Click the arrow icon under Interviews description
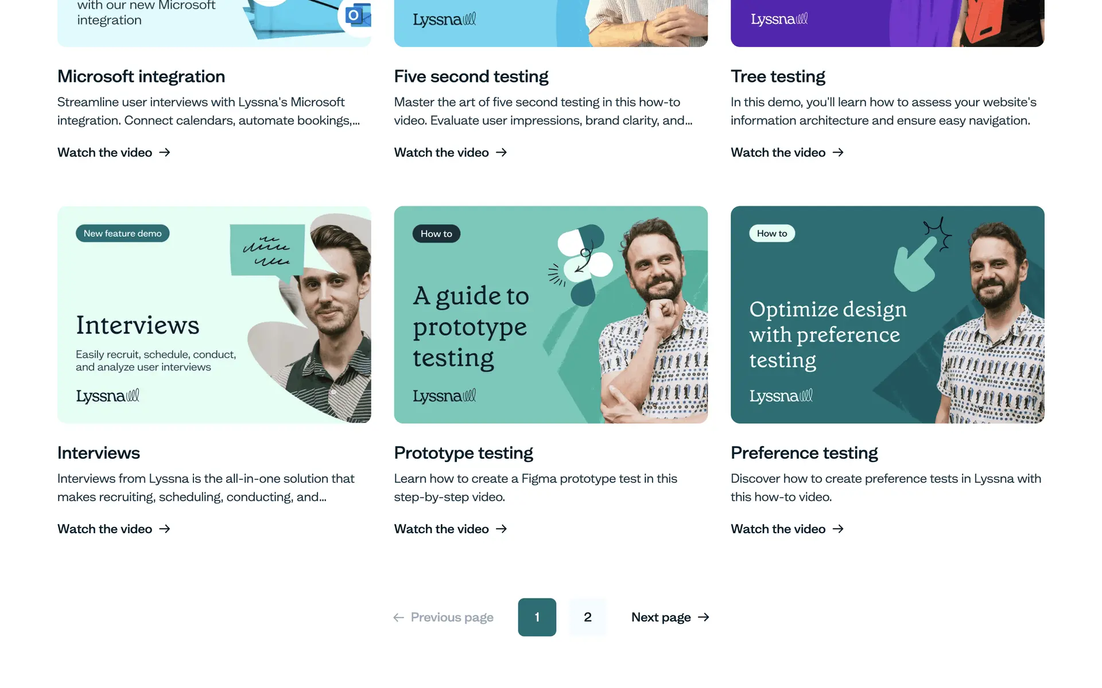1102x688 pixels. (165, 529)
